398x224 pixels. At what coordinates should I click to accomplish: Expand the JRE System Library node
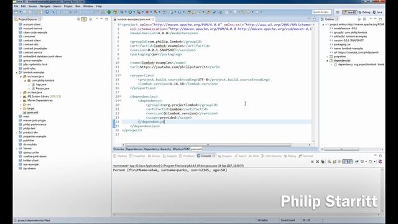pyautogui.click(x=21, y=96)
